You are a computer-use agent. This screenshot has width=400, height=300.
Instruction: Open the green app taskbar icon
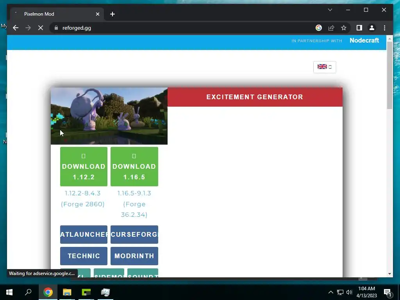(x=86, y=292)
